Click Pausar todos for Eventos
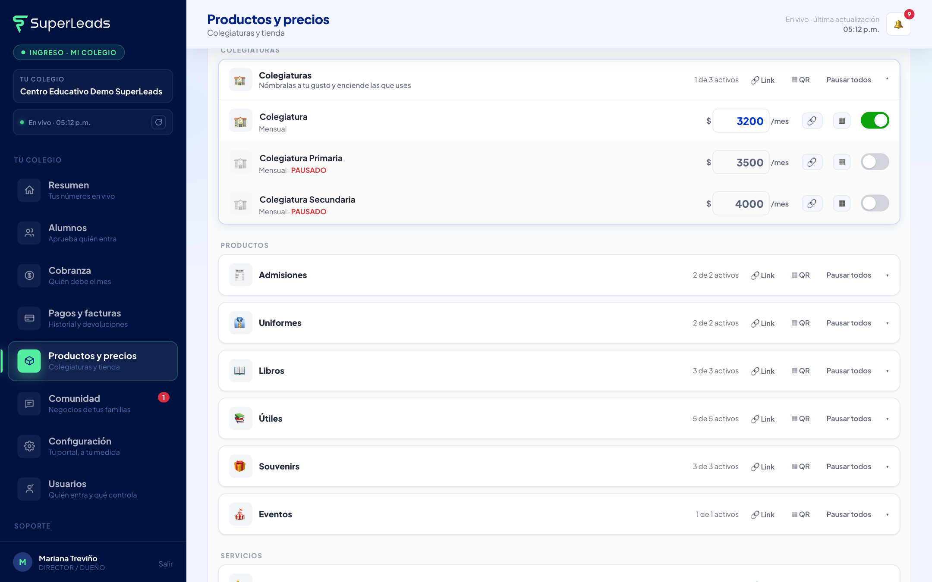The image size is (932, 582). pyautogui.click(x=848, y=514)
